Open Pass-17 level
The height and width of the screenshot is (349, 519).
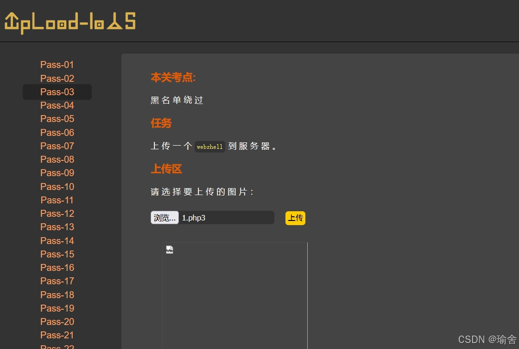pyautogui.click(x=57, y=282)
